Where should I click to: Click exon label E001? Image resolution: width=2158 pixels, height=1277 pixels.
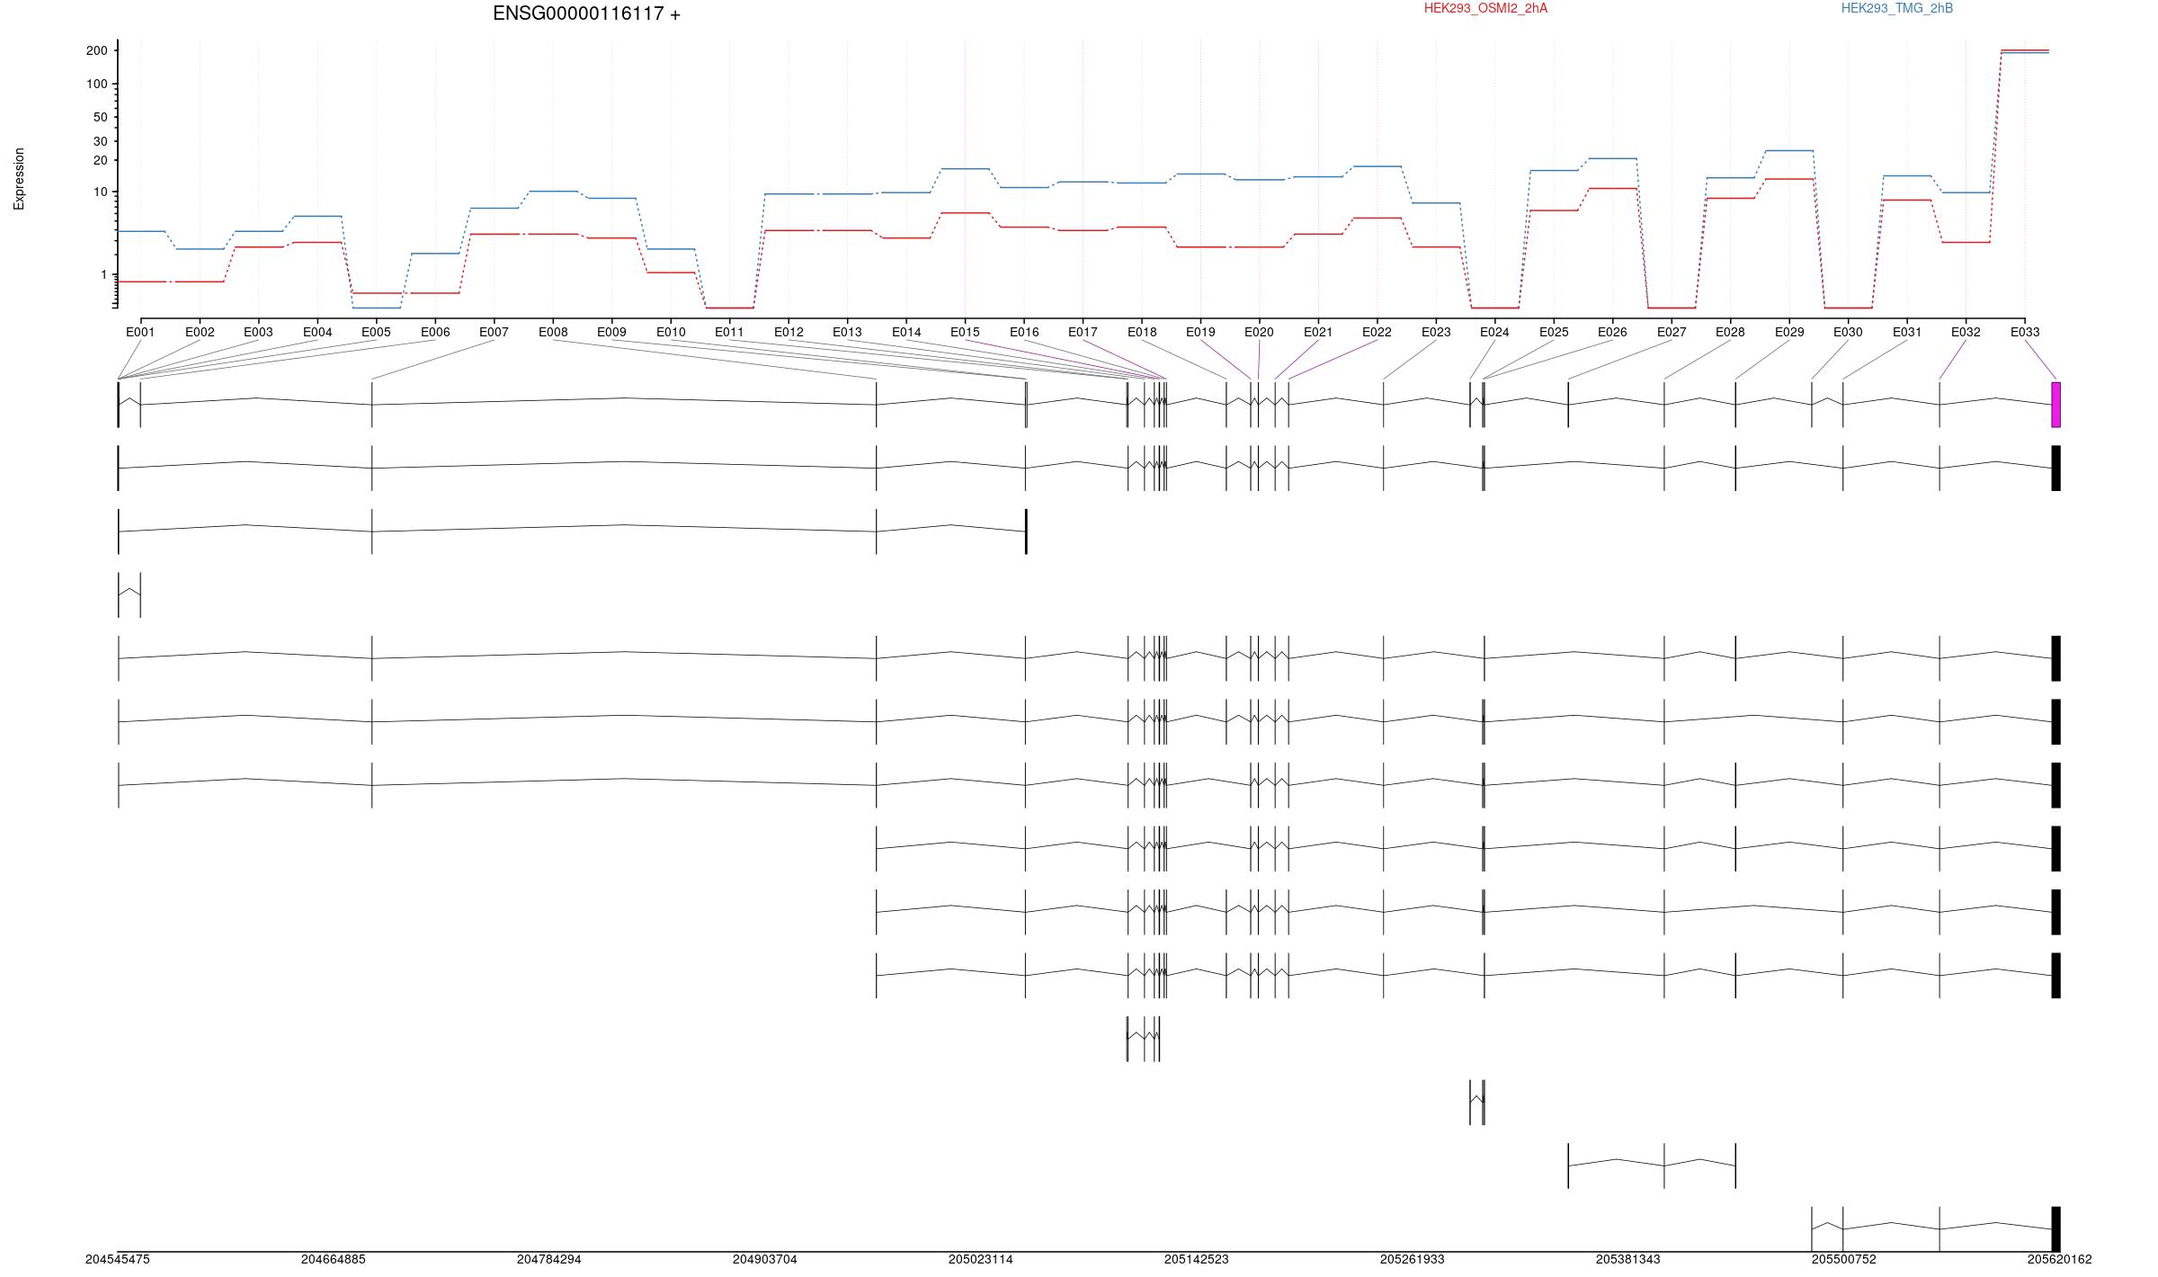tap(140, 332)
